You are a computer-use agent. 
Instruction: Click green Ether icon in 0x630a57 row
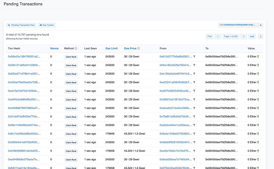(x=258, y=74)
